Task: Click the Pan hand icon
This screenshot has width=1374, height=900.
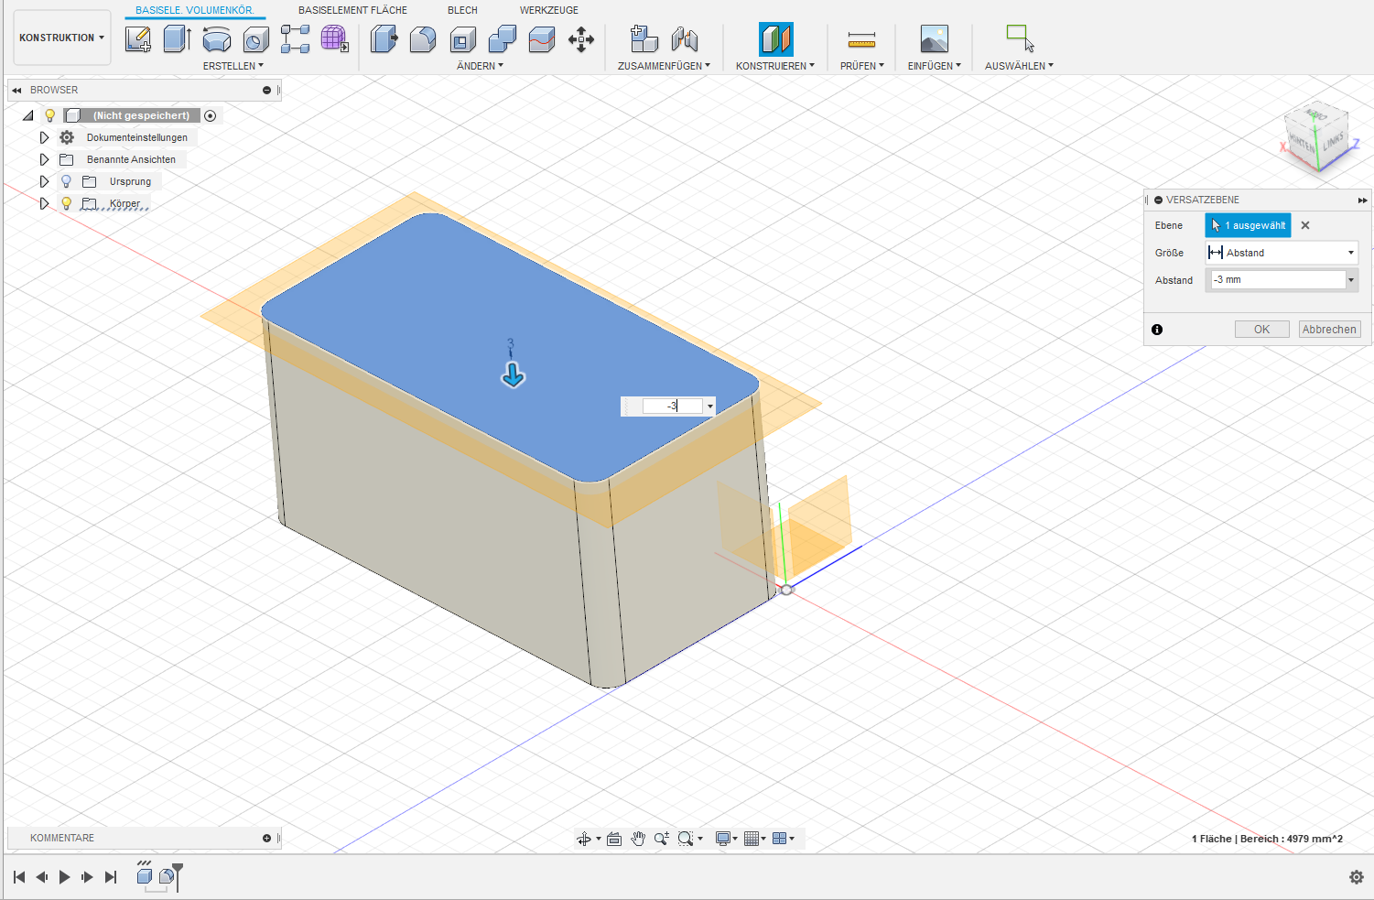Action: tap(638, 839)
